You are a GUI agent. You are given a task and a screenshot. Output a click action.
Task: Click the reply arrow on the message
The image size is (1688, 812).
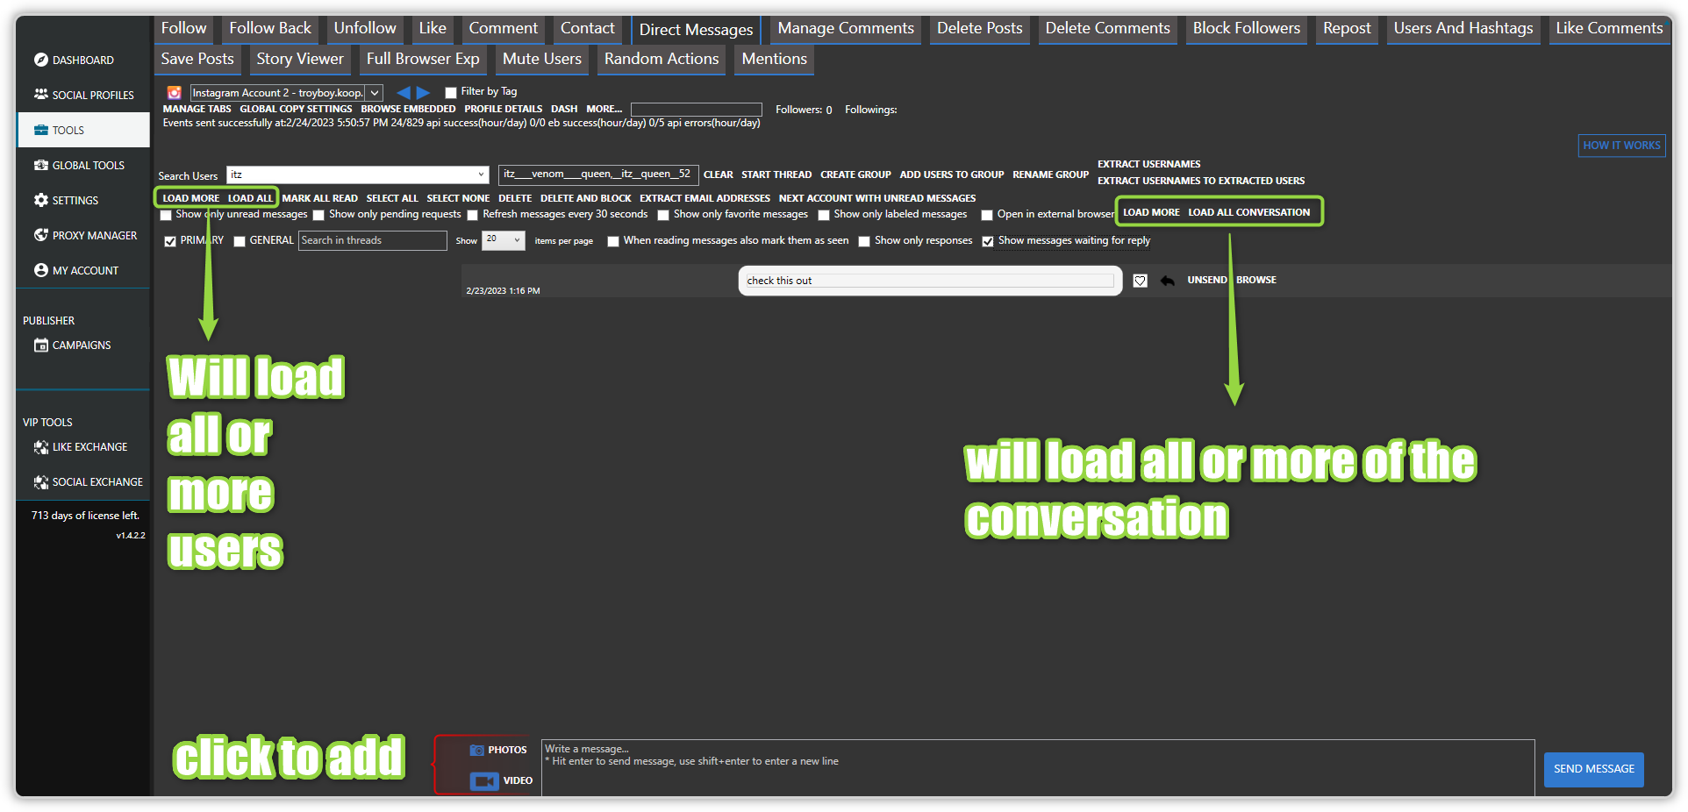pos(1167,281)
